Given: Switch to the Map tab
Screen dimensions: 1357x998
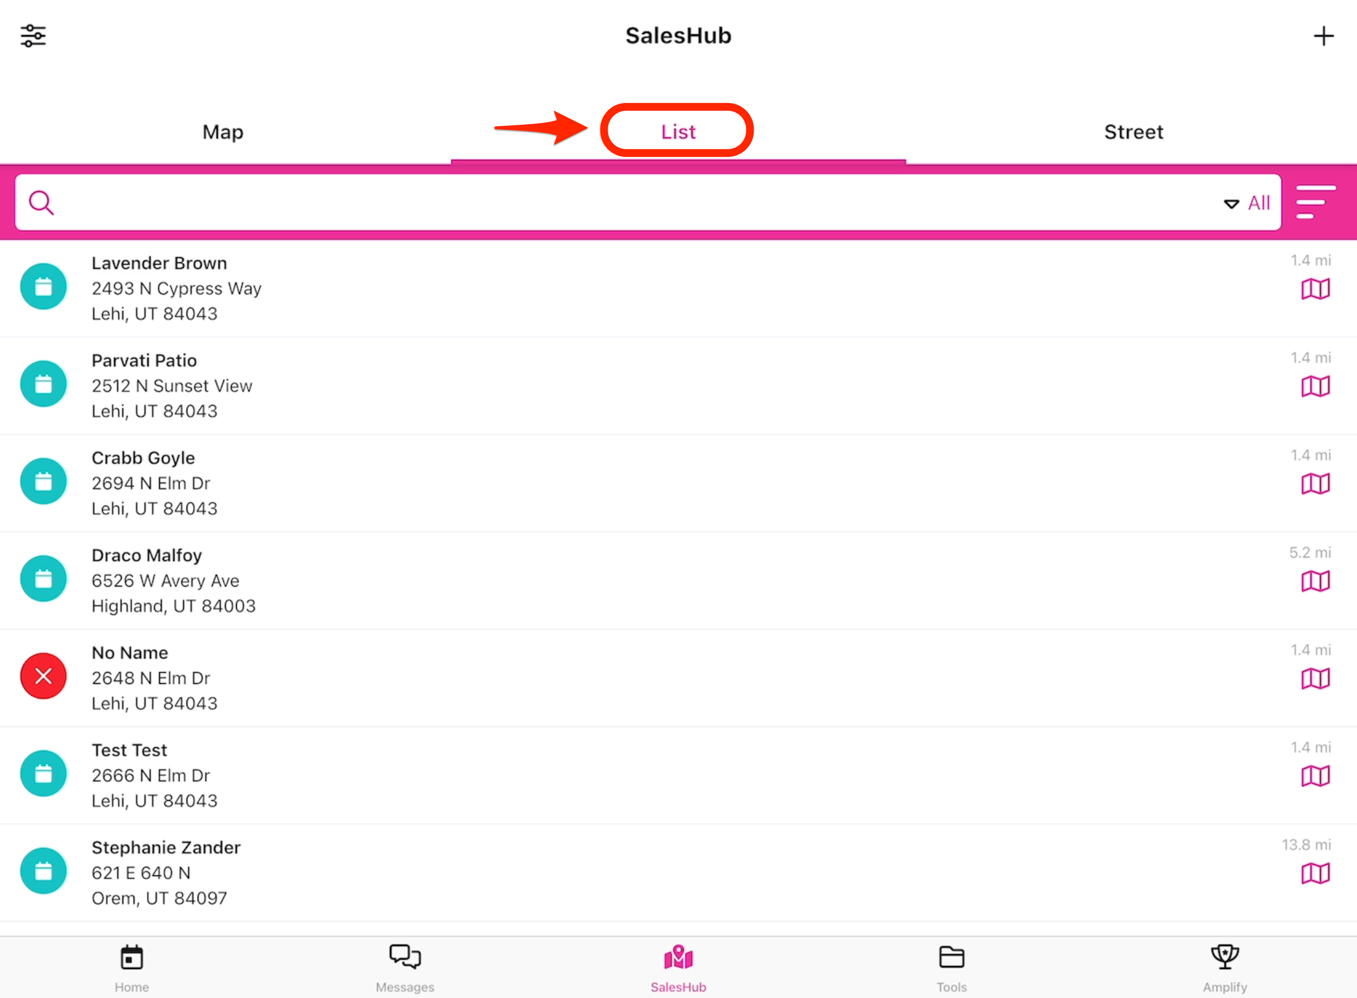Looking at the screenshot, I should pos(222,131).
